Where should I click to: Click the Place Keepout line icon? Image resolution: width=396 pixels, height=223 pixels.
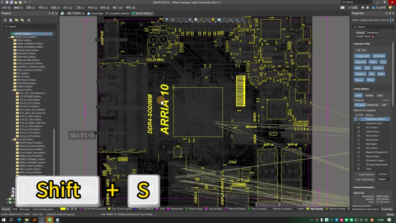tap(225, 19)
